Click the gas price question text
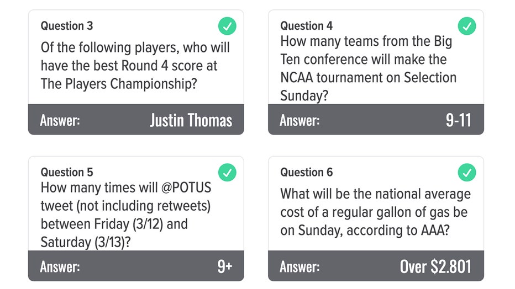The image size is (515, 289). (375, 212)
